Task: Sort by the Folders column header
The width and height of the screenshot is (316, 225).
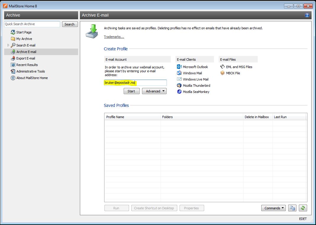Action: (x=202, y=117)
